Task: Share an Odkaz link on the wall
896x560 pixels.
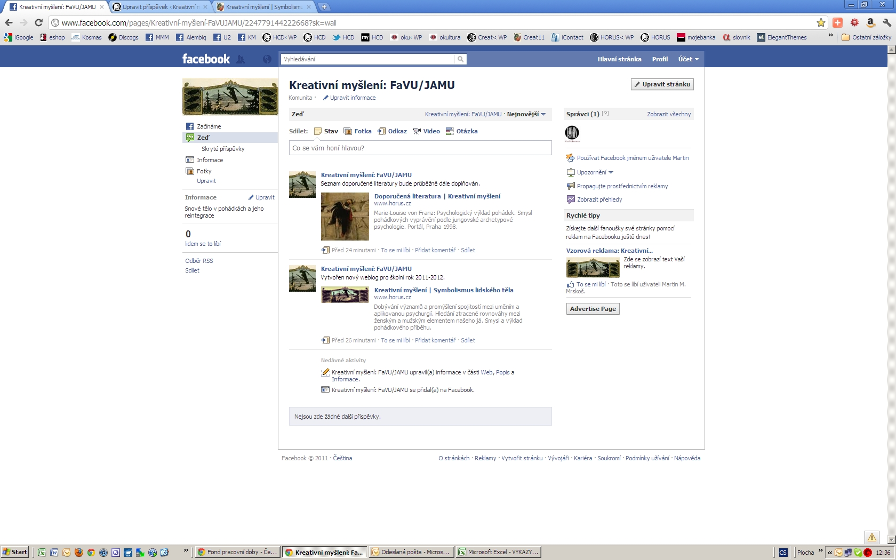Action: [392, 131]
